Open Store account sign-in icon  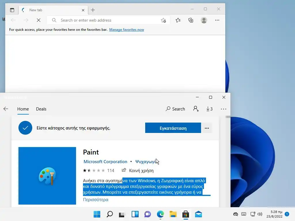click(x=196, y=109)
